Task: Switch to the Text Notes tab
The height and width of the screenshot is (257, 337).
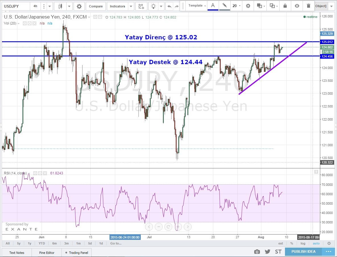Action: pos(17,252)
